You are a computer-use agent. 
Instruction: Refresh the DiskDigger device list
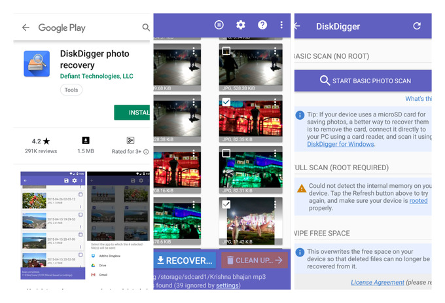point(417,26)
